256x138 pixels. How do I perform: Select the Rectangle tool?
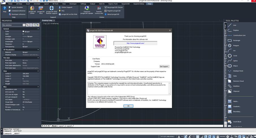(234, 40)
